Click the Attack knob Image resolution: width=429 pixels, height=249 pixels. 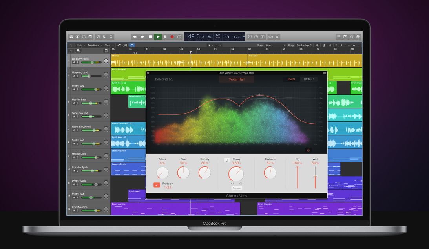(162, 173)
